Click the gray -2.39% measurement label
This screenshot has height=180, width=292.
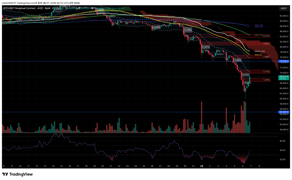(x=188, y=30)
